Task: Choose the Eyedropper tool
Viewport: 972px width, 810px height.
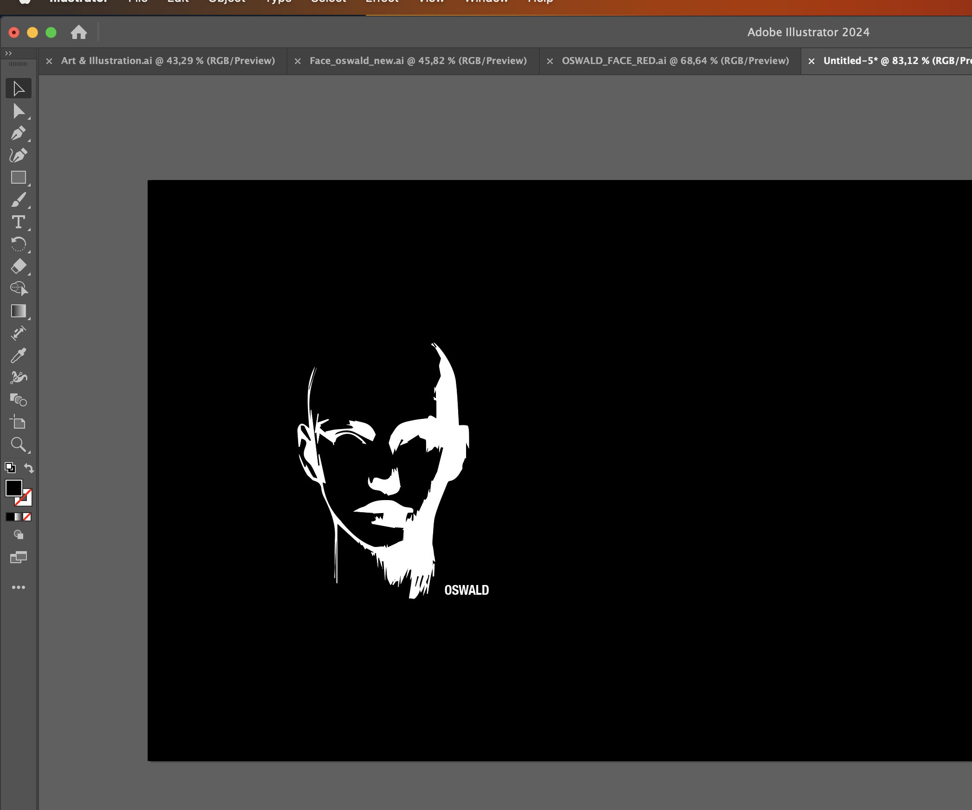Action: pos(19,355)
